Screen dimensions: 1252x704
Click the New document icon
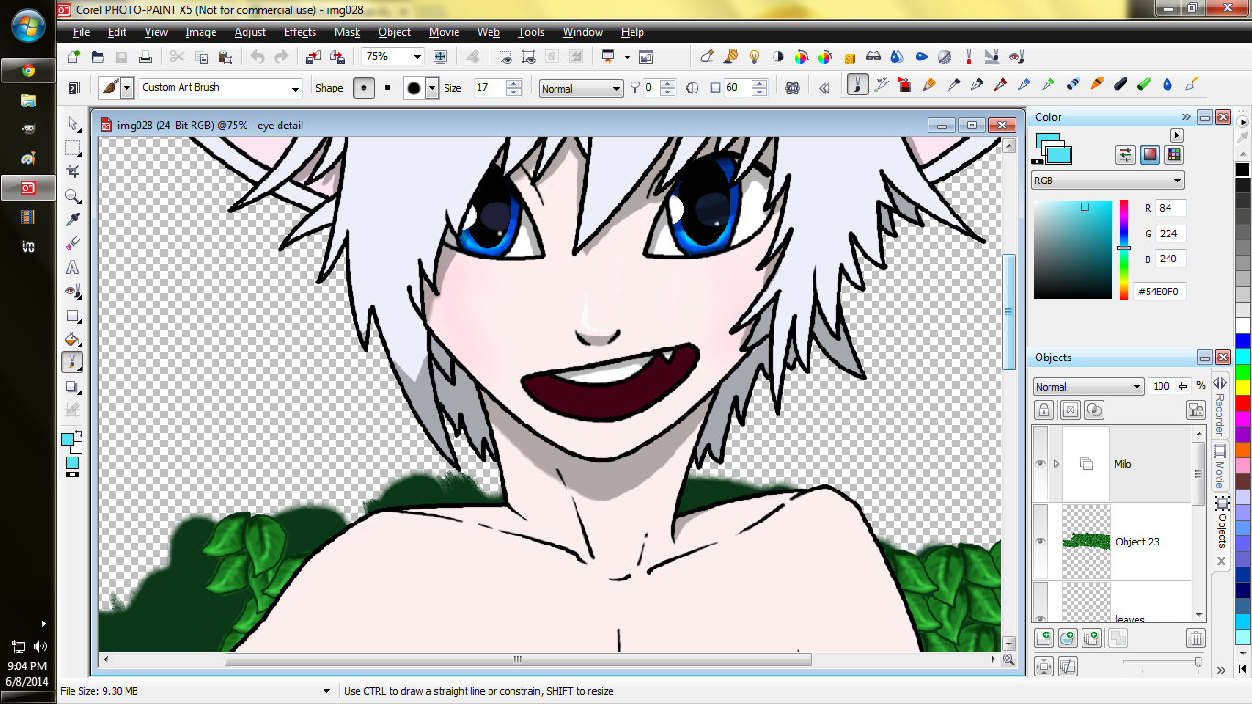73,57
